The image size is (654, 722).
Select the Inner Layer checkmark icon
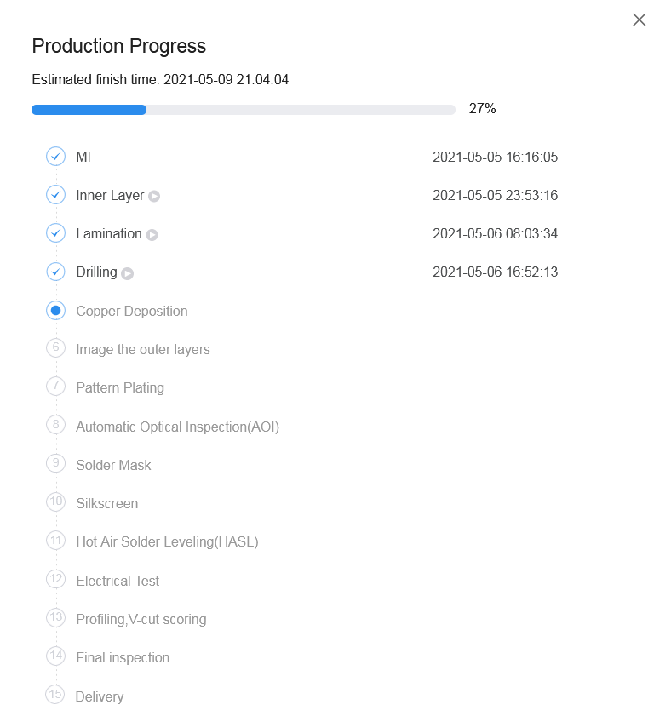click(55, 195)
